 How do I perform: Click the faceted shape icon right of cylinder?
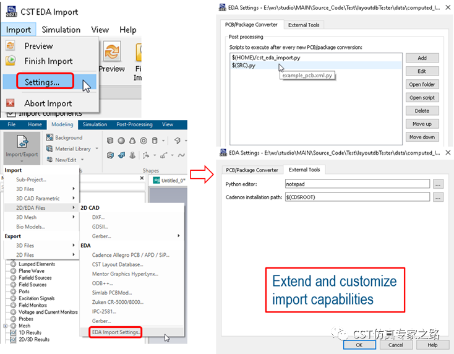tap(177, 140)
